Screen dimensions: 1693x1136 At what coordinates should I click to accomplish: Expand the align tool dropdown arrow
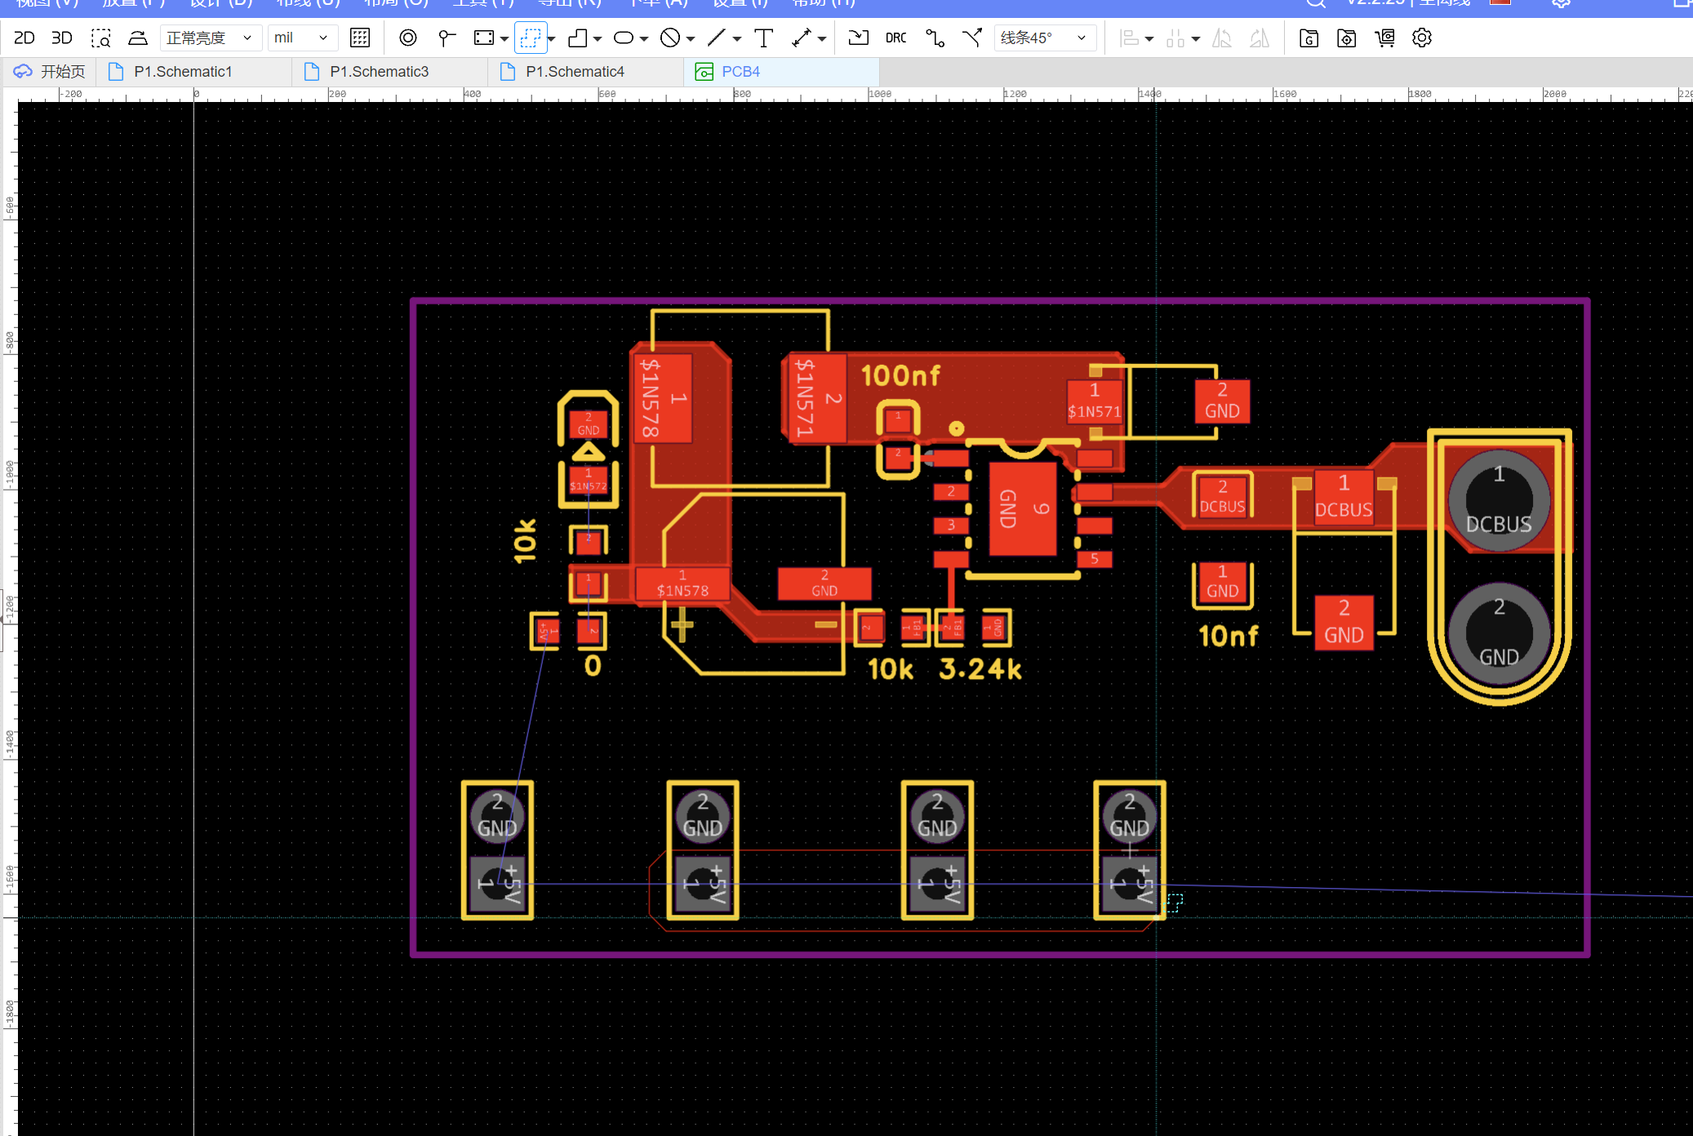1149,38
